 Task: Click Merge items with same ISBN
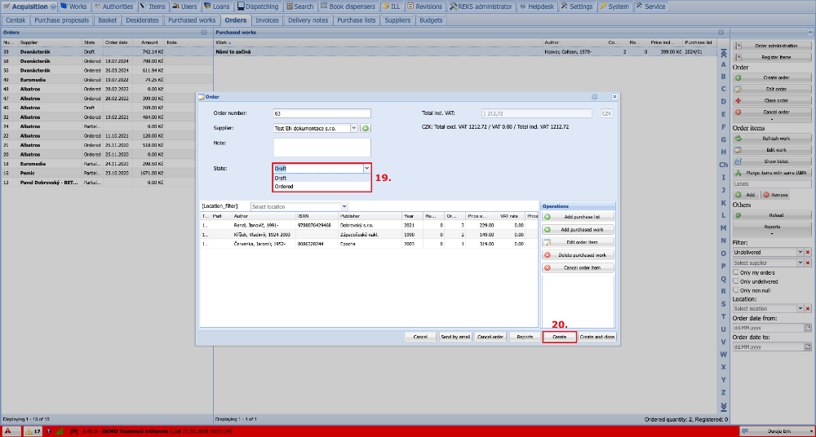tap(772, 173)
